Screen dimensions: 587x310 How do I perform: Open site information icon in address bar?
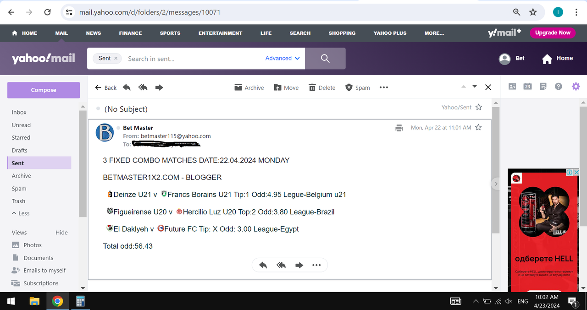coord(69,12)
